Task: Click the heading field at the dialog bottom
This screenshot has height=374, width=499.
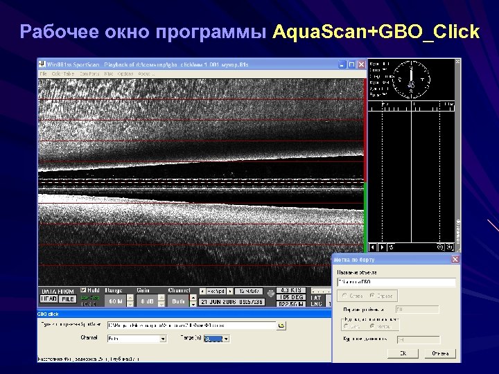Action: click(419, 339)
